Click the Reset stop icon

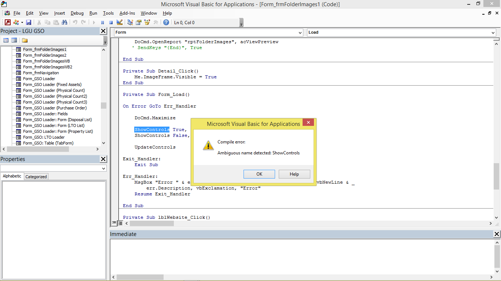(111, 22)
